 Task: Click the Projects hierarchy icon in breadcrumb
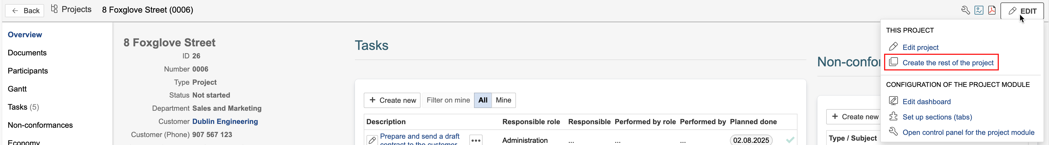[x=54, y=9]
